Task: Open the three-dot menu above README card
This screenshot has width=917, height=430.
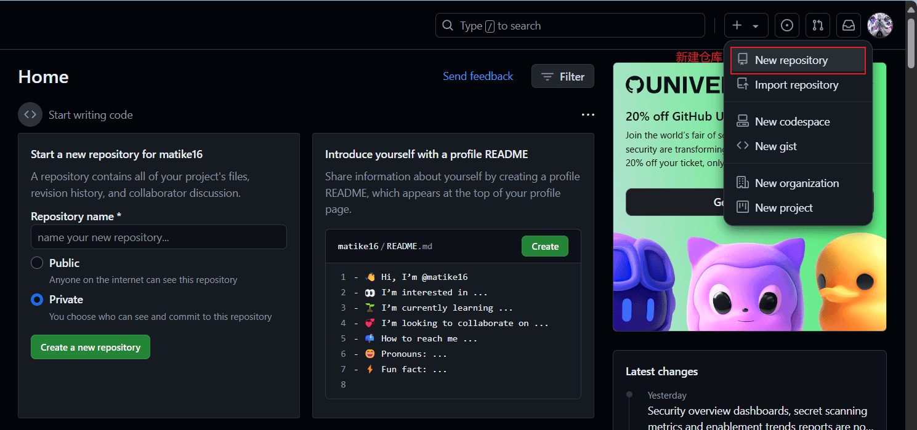Action: click(x=588, y=114)
